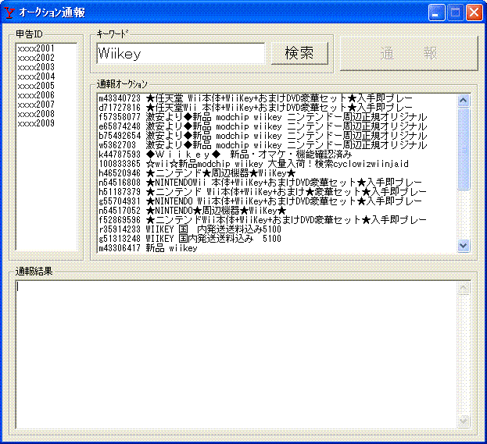This screenshot has width=487, height=444.
Task: Select xxxx2001 in the ID list
Action: click(x=46, y=48)
